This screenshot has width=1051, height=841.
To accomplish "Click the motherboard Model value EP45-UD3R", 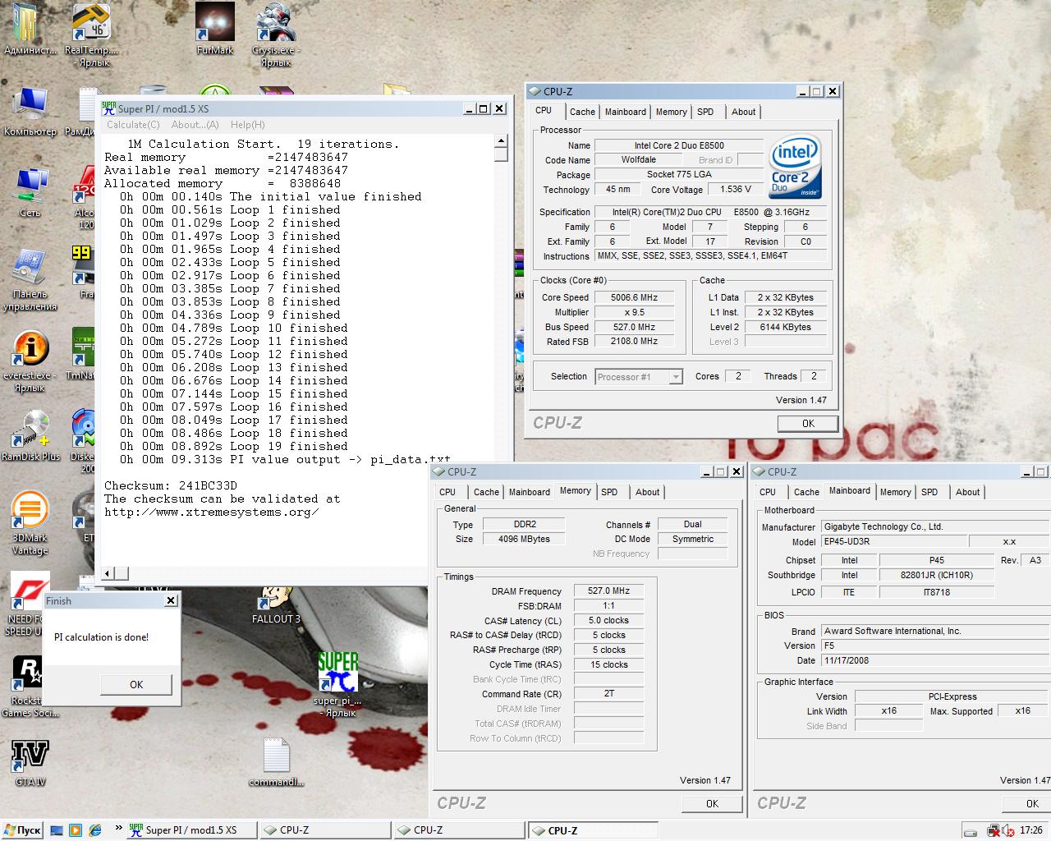I will click(x=893, y=541).
